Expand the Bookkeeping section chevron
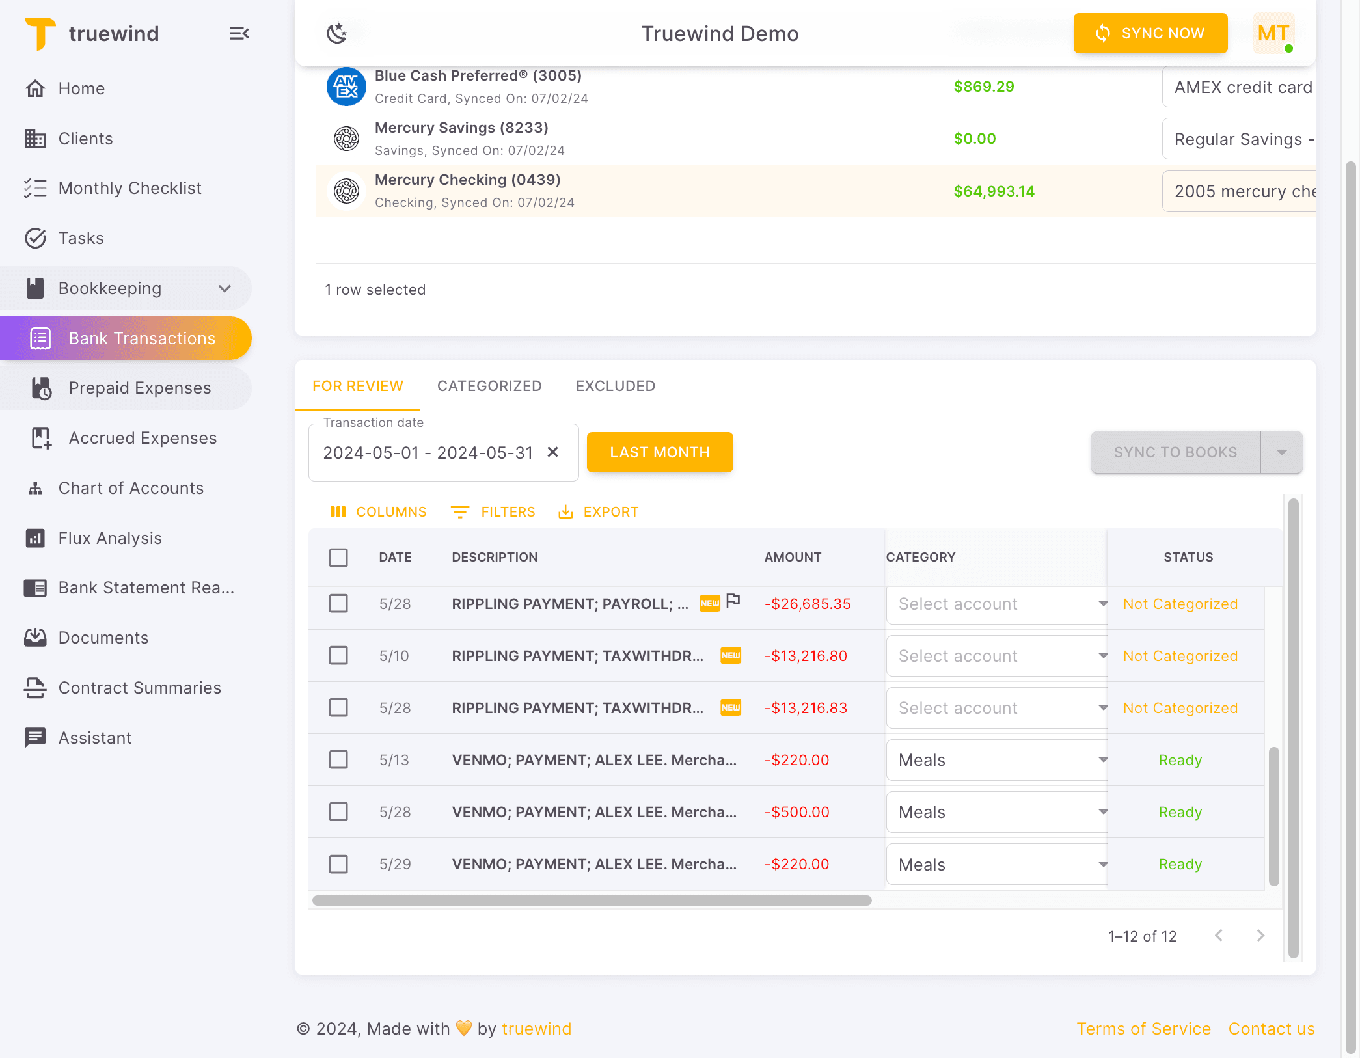This screenshot has width=1360, height=1058. 224,288
